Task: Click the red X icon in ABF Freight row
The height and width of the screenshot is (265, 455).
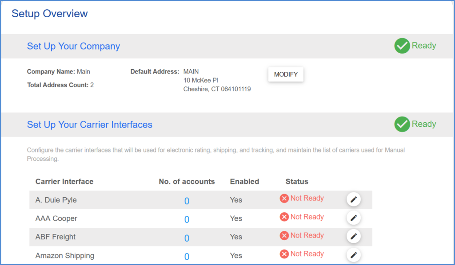Action: point(284,236)
